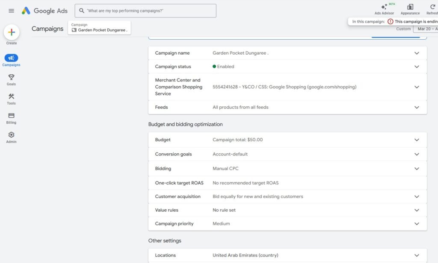
Task: Expand the Customer acquisition row
Action: (x=417, y=197)
